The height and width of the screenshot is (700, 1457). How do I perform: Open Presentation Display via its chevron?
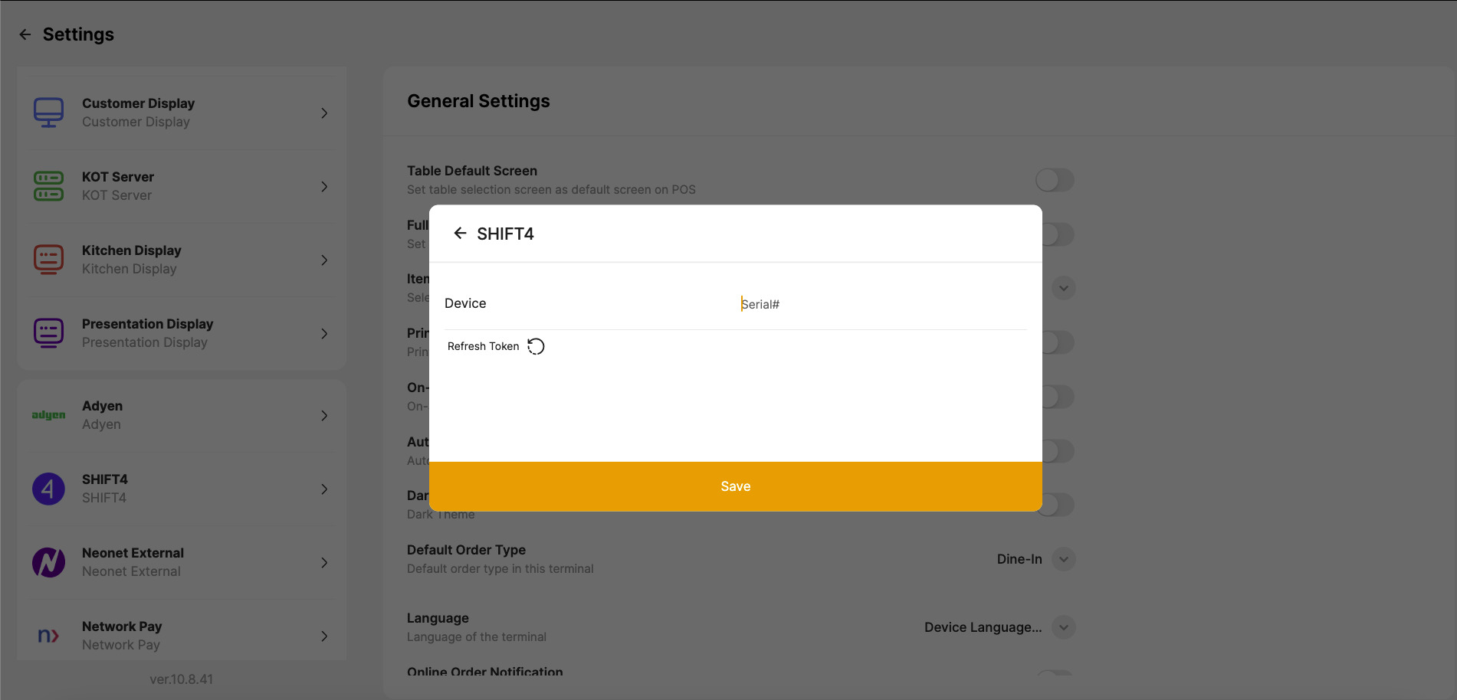pyautogui.click(x=324, y=333)
